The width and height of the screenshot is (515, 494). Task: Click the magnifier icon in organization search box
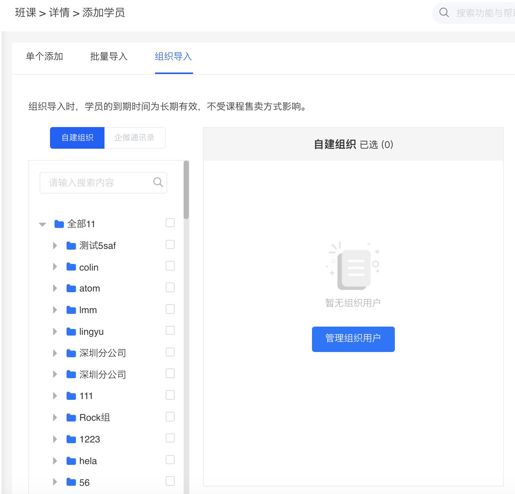pos(158,182)
